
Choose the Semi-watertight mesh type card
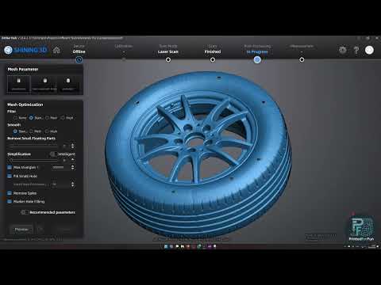click(x=44, y=84)
